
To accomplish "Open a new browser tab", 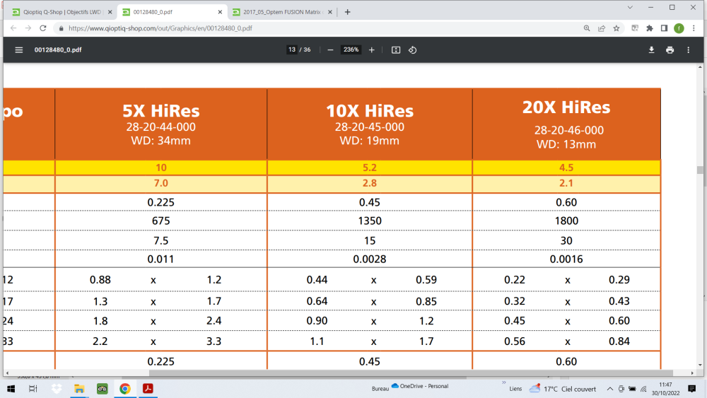I will tap(347, 12).
